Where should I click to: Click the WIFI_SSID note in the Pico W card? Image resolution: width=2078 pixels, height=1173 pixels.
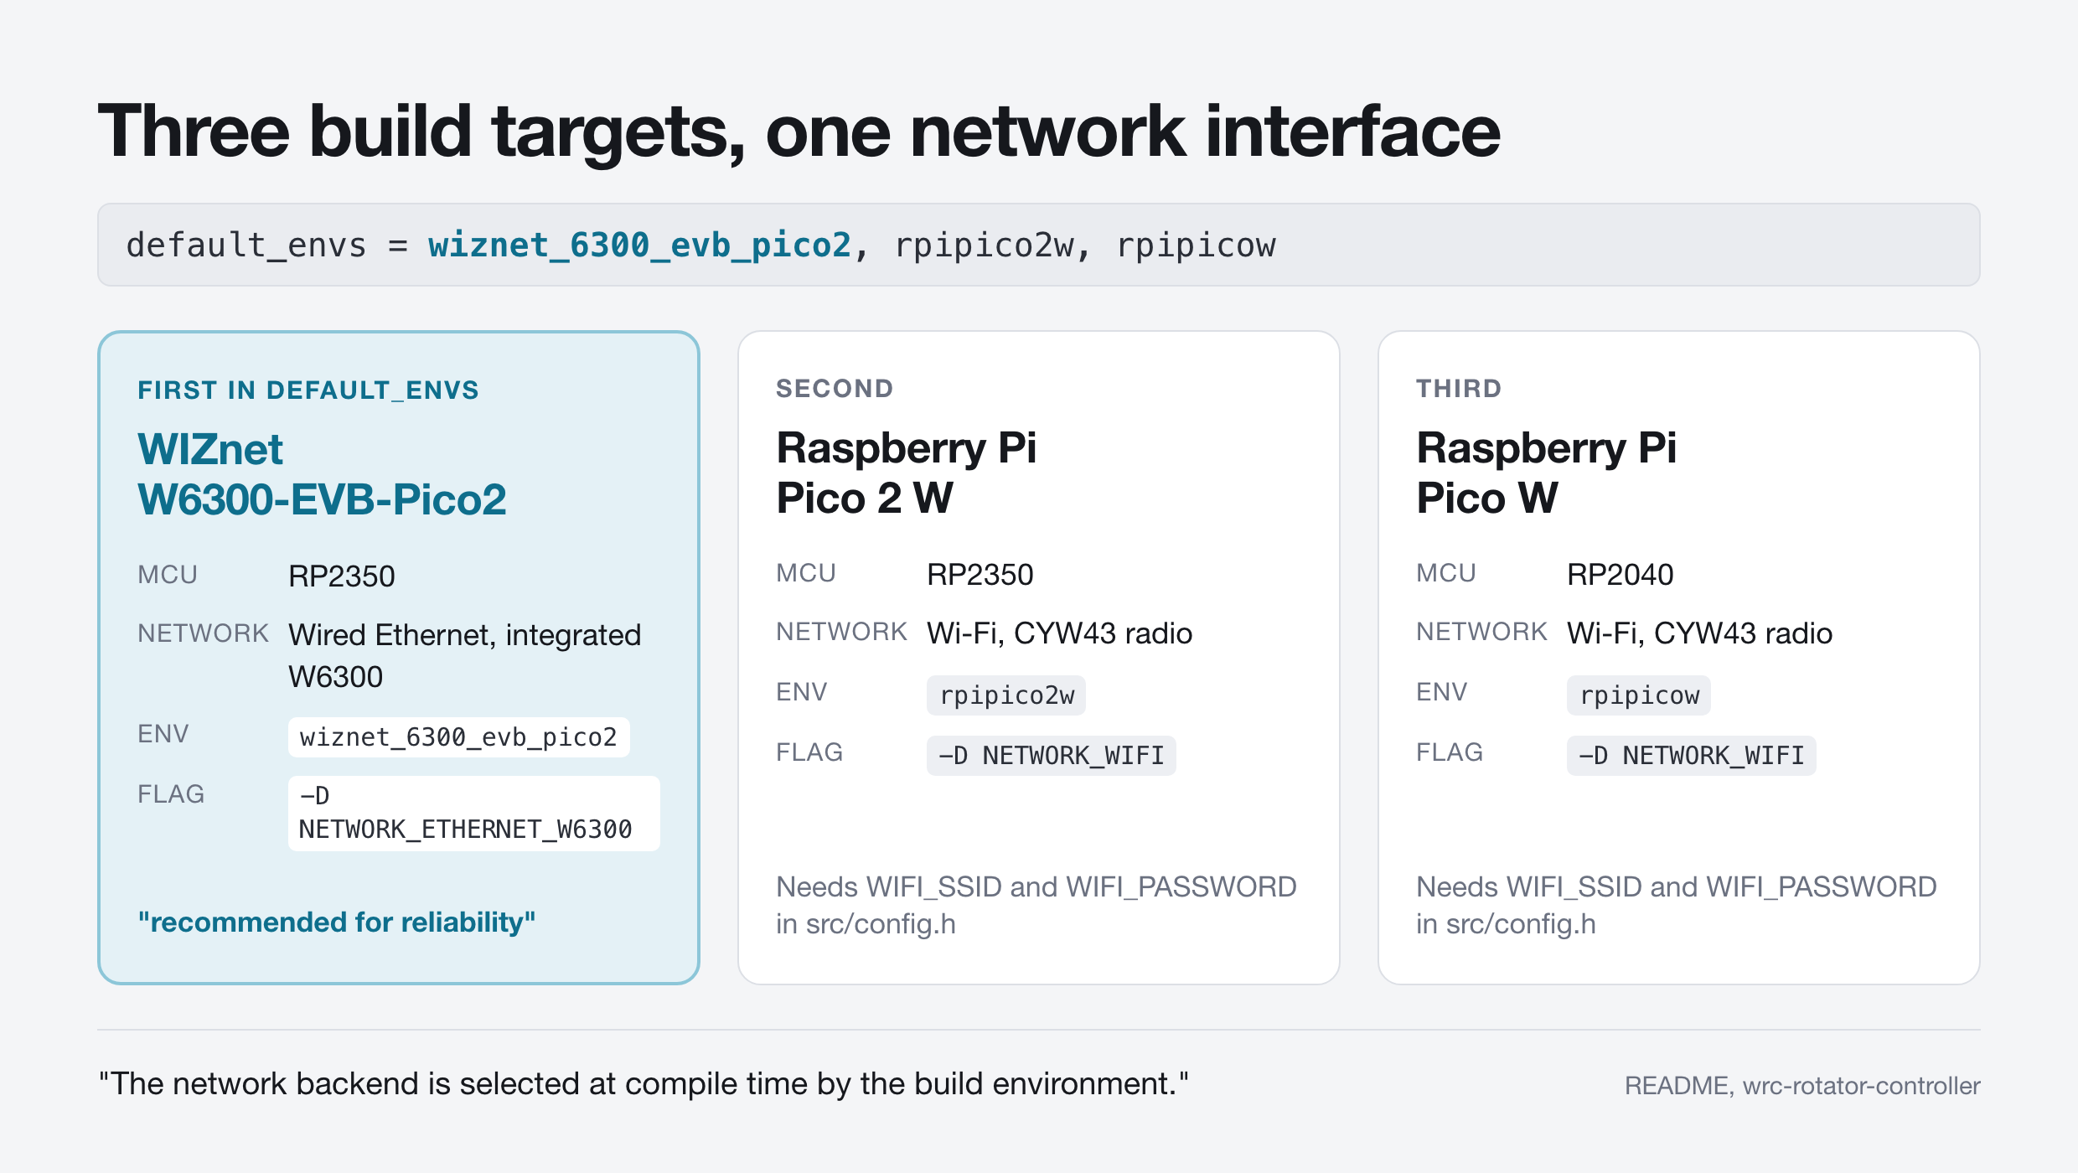1677,905
